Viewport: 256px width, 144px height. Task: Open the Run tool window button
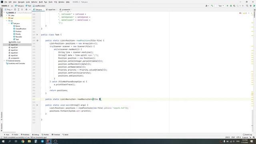point(6,135)
